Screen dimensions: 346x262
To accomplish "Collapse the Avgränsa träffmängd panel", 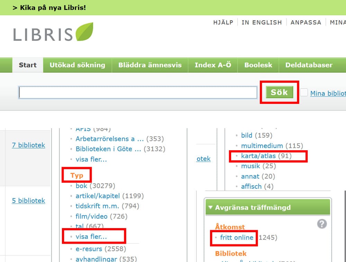I will point(211,208).
